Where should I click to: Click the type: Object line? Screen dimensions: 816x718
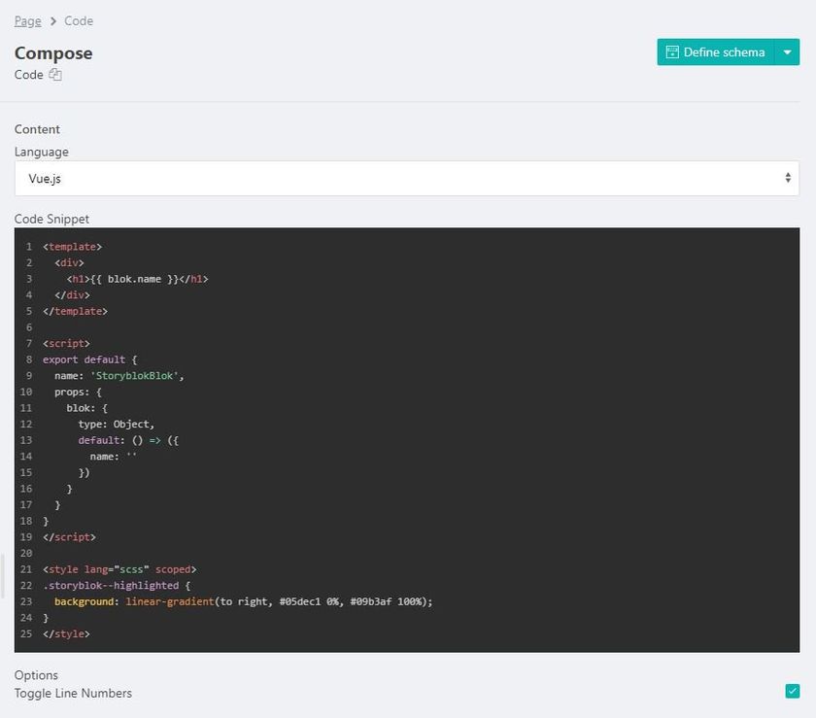tap(116, 425)
